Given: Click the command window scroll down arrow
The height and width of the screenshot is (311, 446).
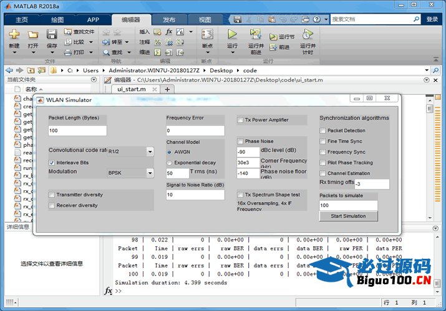Looking at the screenshot, I should (437, 292).
